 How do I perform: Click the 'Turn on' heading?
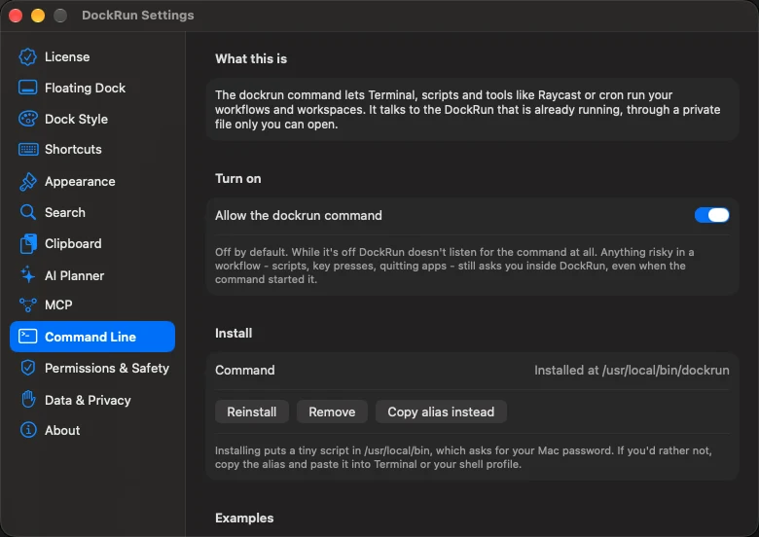238,179
